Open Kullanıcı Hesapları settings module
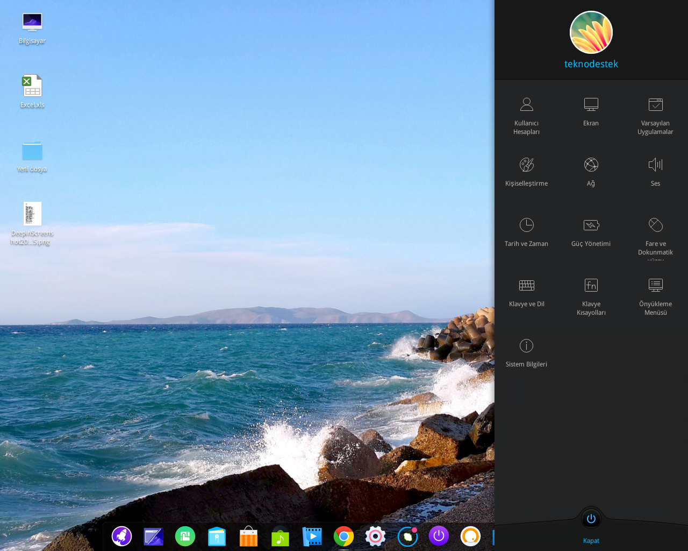The image size is (688, 551). (527, 114)
